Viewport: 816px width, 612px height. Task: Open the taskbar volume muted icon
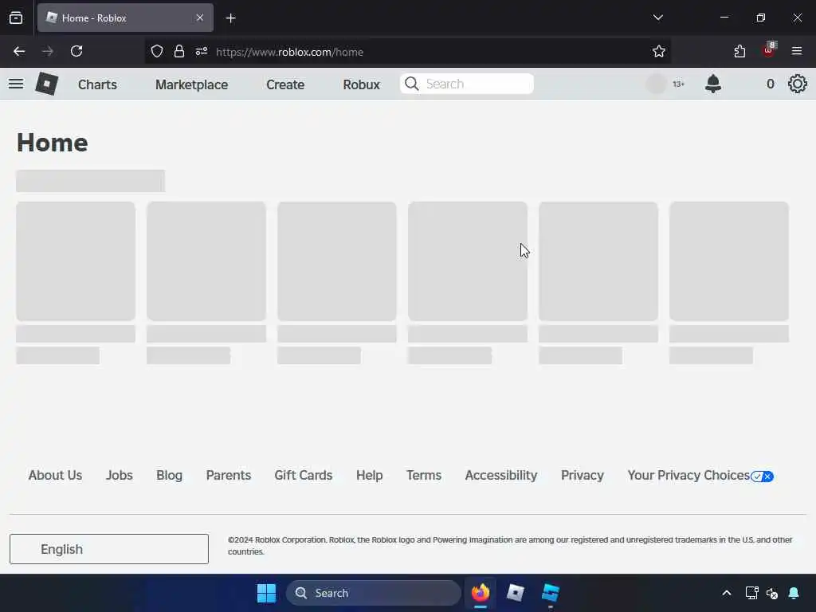(x=771, y=593)
